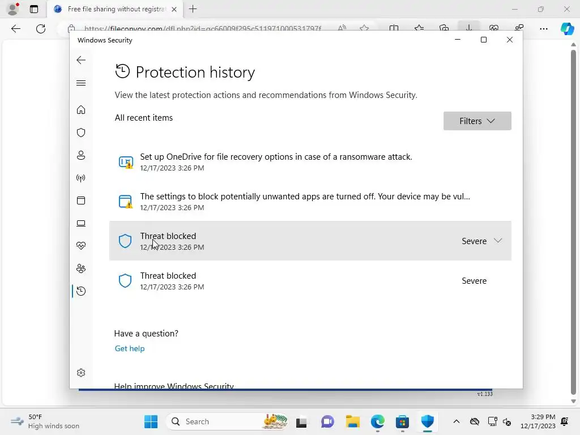Click the Get help link
Viewport: 580px width, 435px height.
[x=130, y=348]
